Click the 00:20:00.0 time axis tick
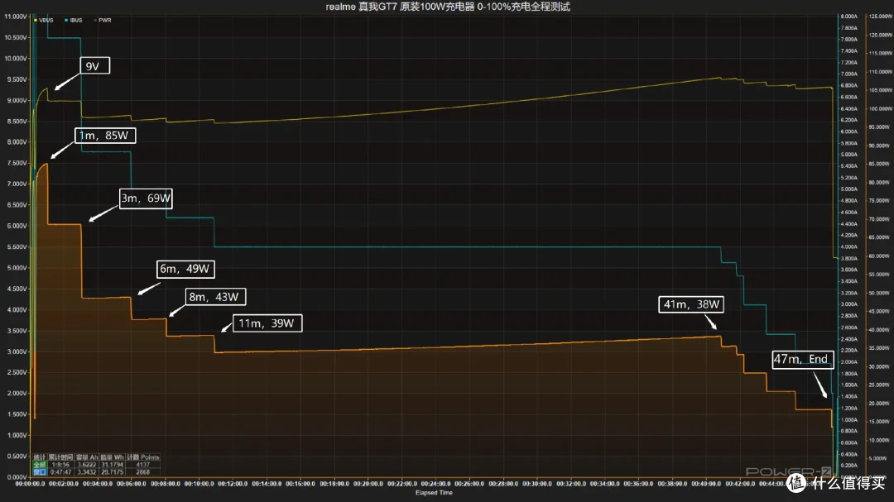894x502 pixels. [x=368, y=484]
